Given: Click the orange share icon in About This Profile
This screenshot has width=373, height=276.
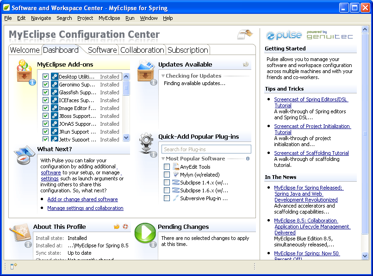Looking at the screenshot, I should pos(117,227).
